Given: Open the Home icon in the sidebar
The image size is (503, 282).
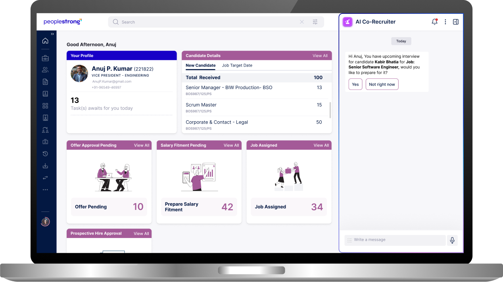Looking at the screenshot, I should pos(45,40).
